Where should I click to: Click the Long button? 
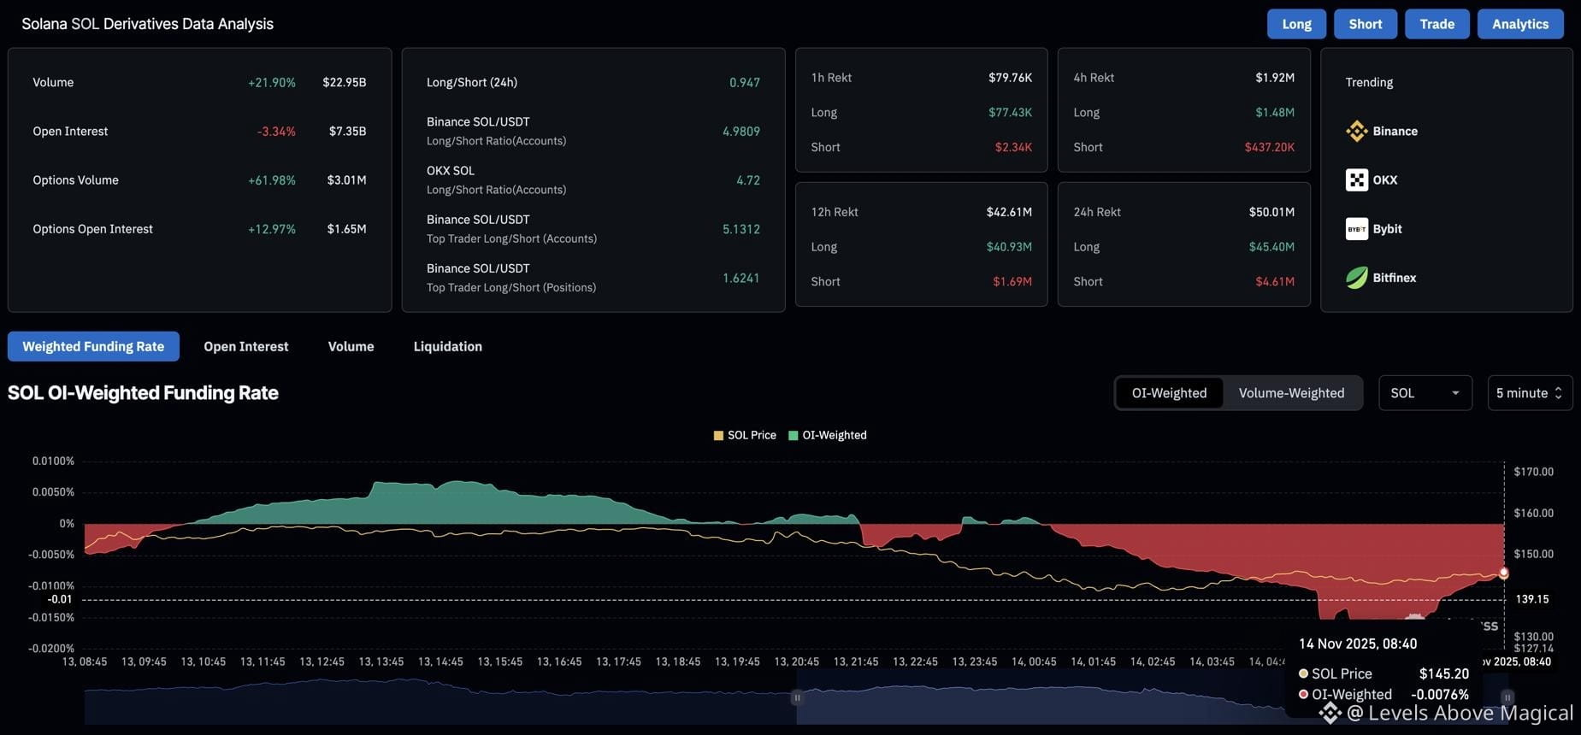coord(1296,24)
